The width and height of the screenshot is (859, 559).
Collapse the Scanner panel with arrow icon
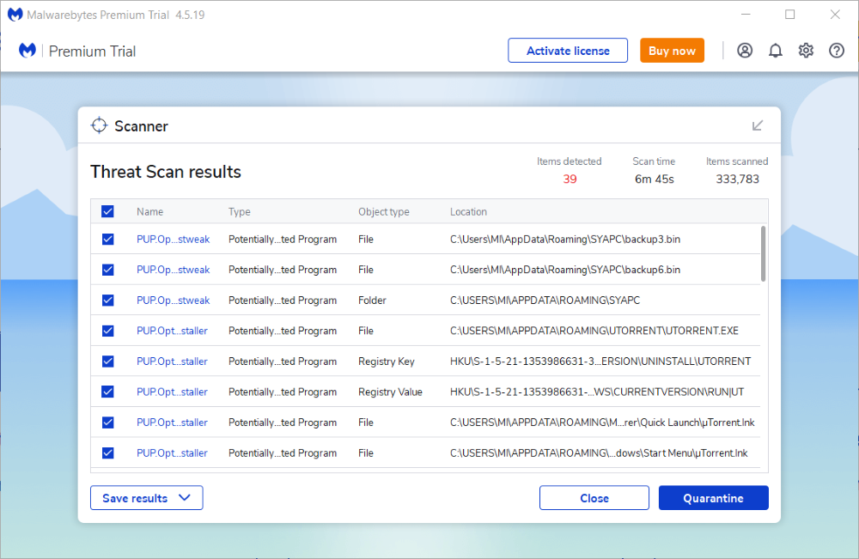pos(758,125)
